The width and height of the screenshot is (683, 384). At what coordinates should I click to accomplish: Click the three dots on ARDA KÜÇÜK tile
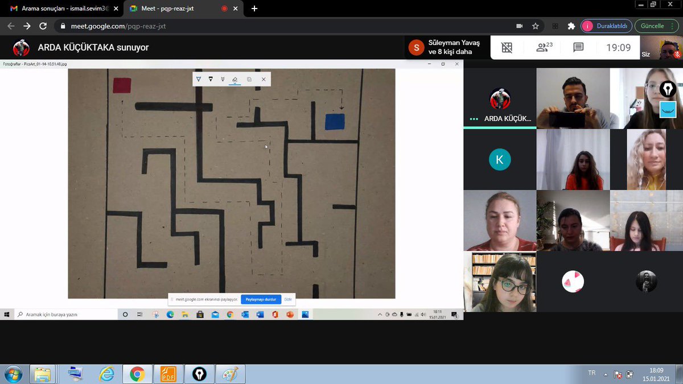click(473, 119)
